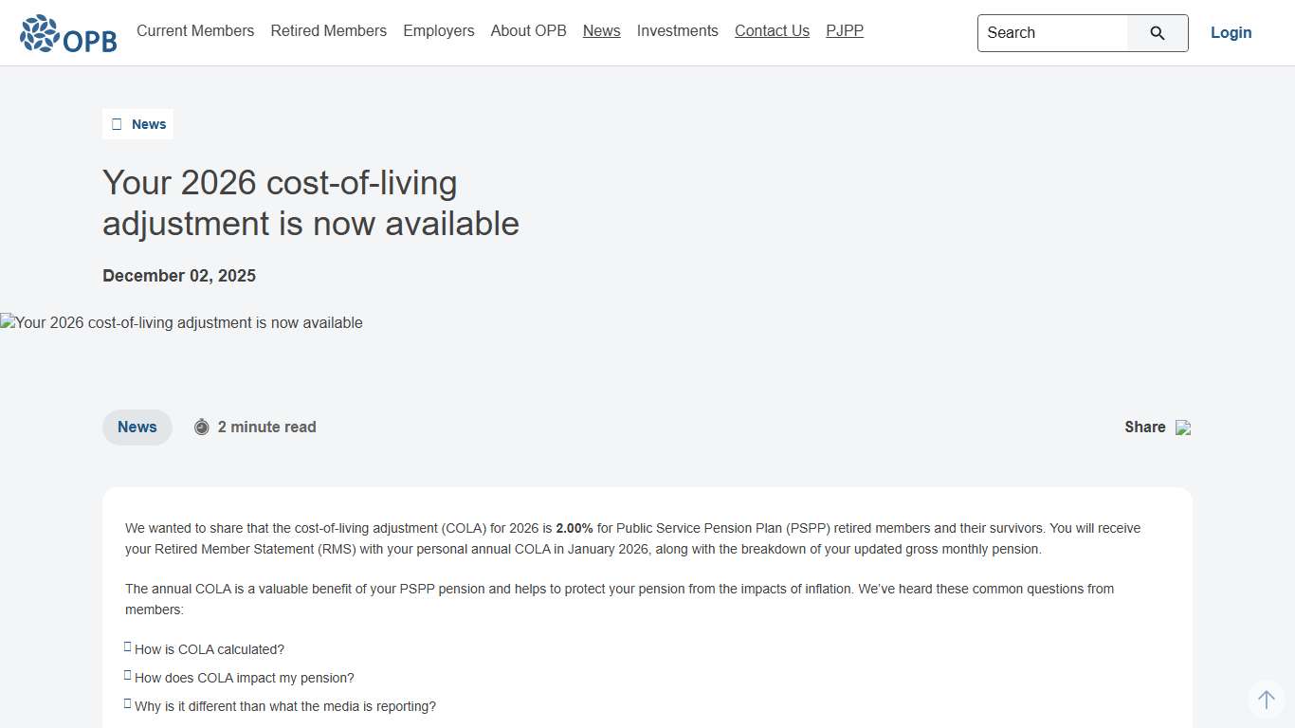Click the Login link
The image size is (1295, 728).
click(1231, 32)
